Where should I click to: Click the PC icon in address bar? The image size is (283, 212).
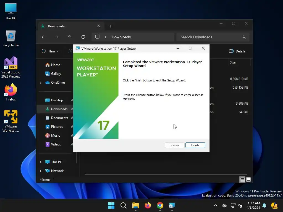click(x=97, y=37)
